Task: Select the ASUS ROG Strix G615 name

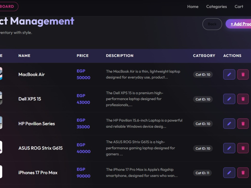Action: pyautogui.click(x=40, y=148)
